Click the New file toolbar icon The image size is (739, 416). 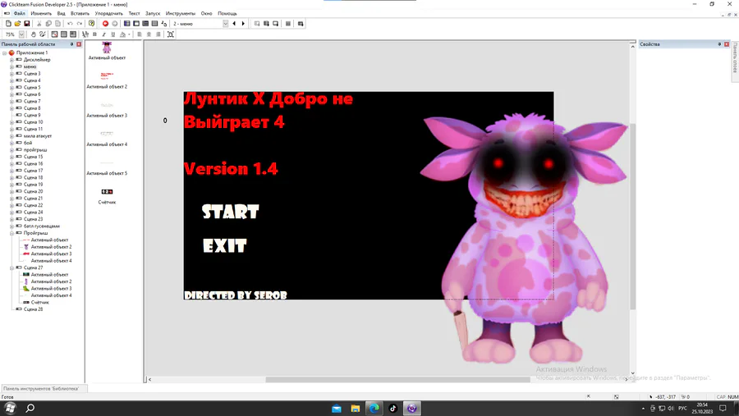point(8,24)
